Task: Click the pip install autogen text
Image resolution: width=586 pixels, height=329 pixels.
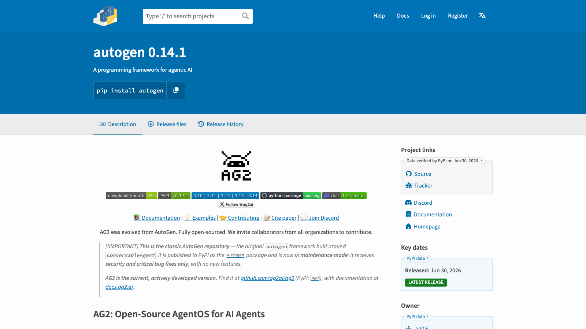Action: [130, 91]
